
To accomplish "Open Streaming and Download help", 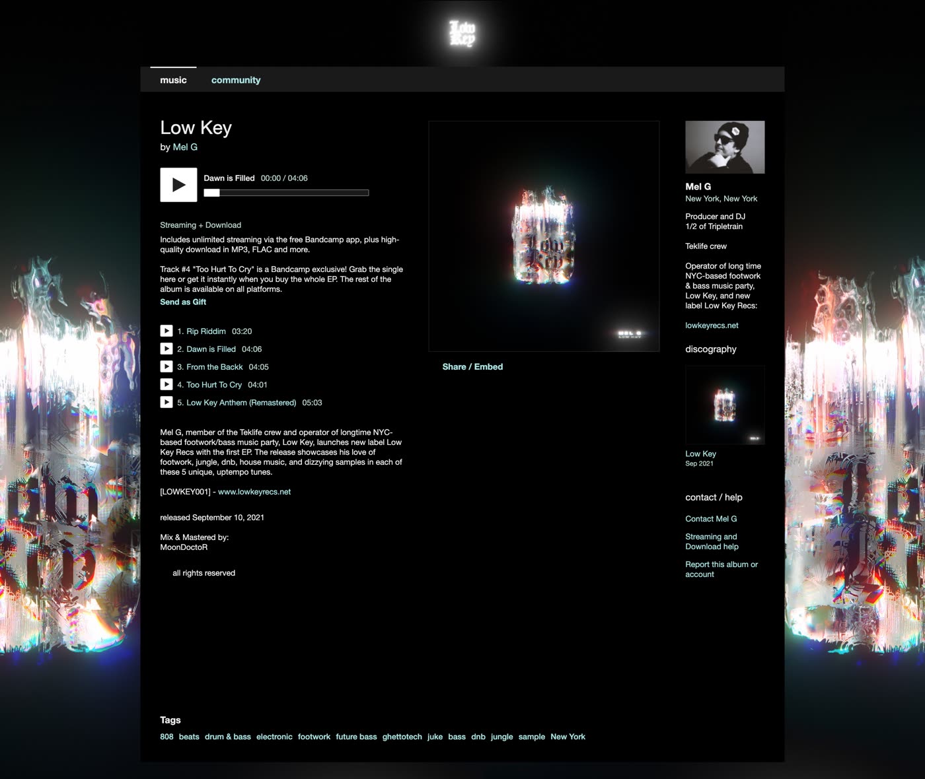I will 712,541.
